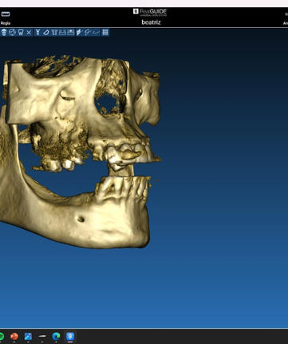Open Spotify from the taskbar
The image size is (288, 344).
[x=2, y=337]
